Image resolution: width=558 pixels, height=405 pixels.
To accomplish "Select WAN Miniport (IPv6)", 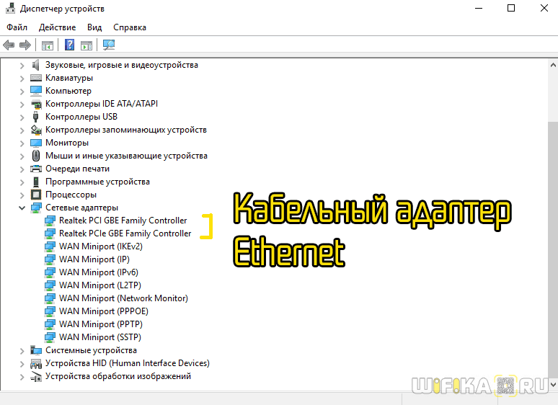I will [99, 272].
